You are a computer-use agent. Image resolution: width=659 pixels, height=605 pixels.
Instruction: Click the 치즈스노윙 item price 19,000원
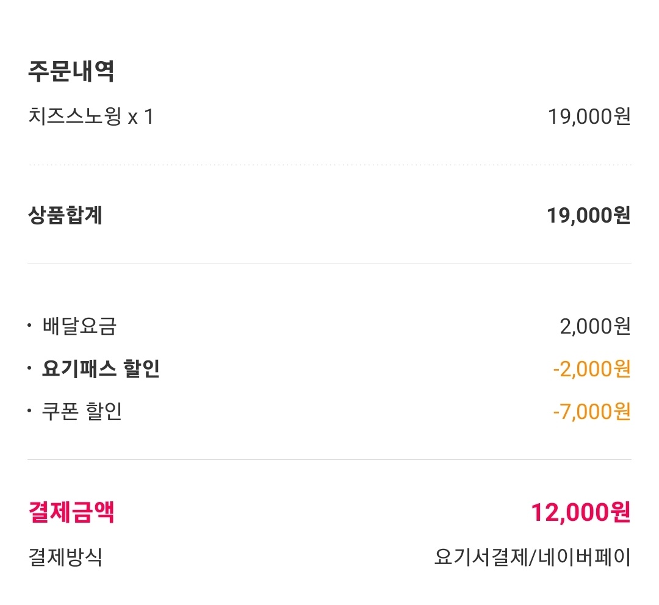click(x=589, y=116)
